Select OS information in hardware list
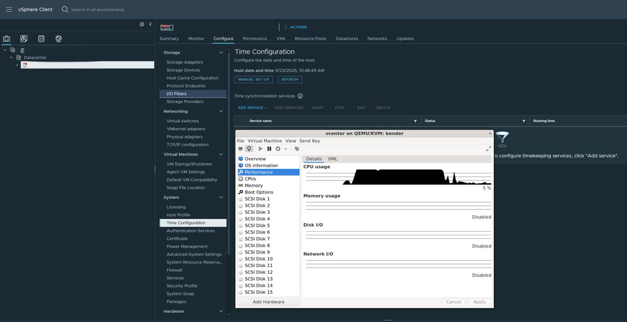This screenshot has width=627, height=322. point(269,166)
